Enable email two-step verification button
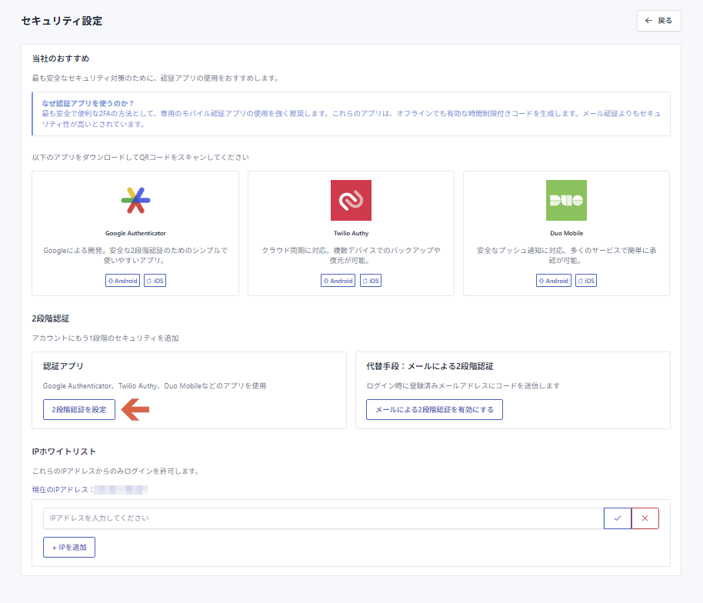Screen dimensions: 703x603 (x=435, y=410)
